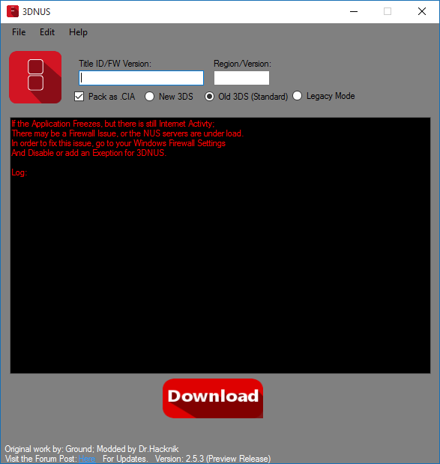Screen dimensions: 440x464
Task: Click the small 3DNUS title bar icon
Action: (13, 11)
